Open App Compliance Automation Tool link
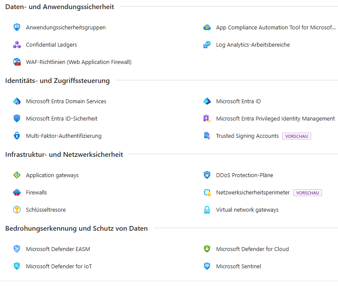The image size is (338, 286). (x=275, y=27)
